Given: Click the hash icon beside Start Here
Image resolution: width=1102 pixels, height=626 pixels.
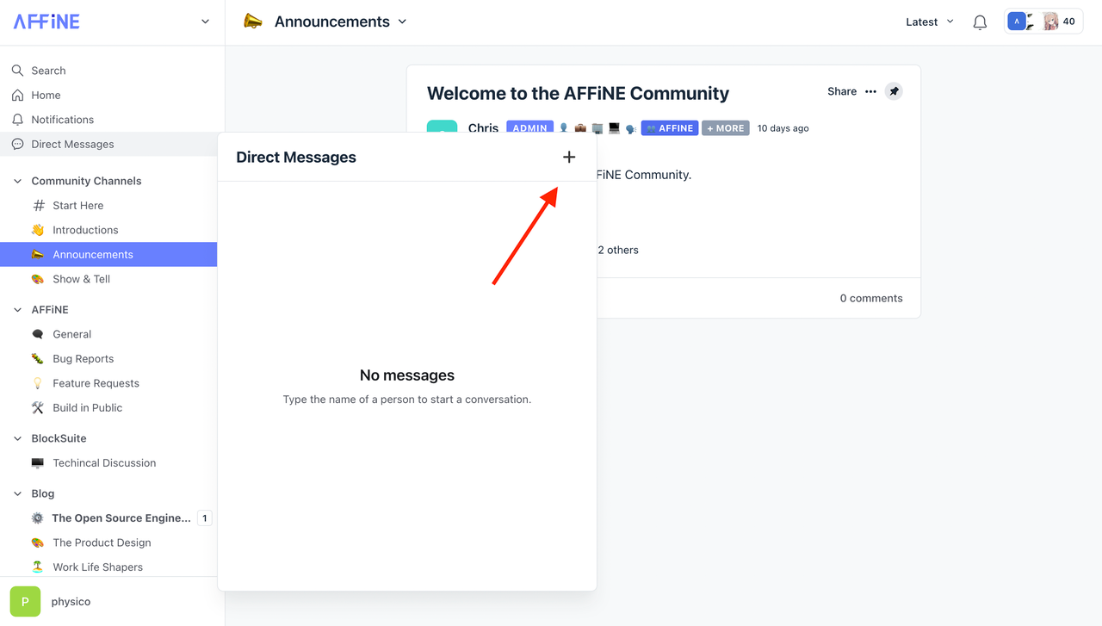Looking at the screenshot, I should (38, 206).
